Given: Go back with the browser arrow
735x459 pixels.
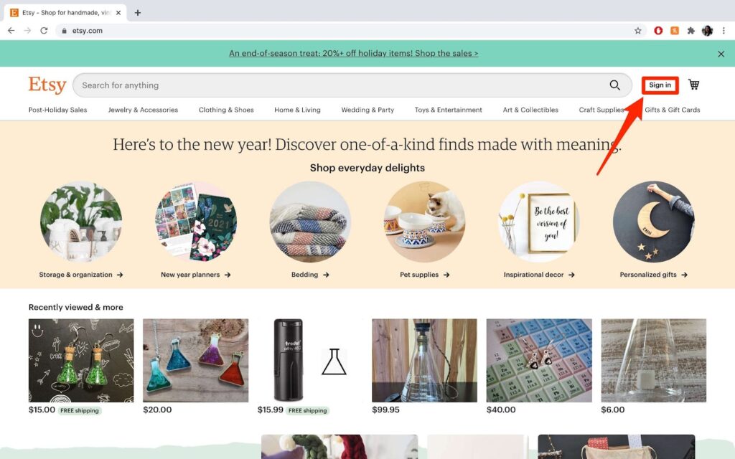Looking at the screenshot, I should click(11, 31).
